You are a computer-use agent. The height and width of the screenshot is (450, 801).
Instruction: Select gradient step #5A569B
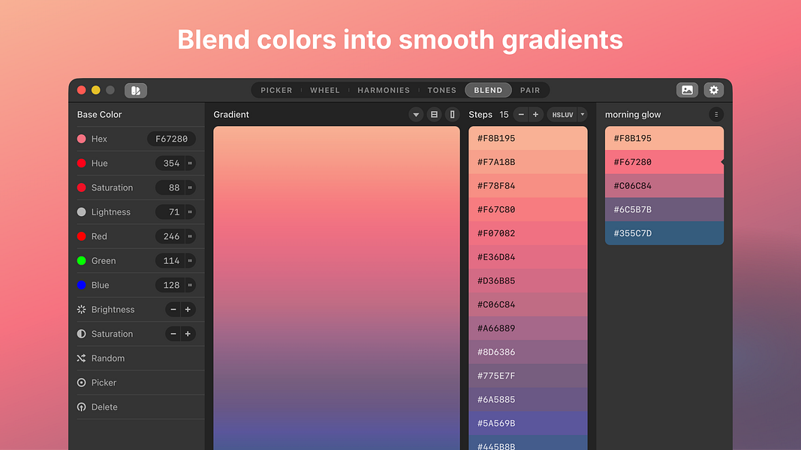click(528, 423)
